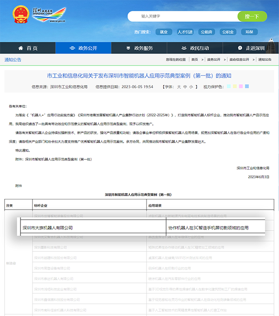Click the icon beside 政务公开
The width and height of the screenshot is (279, 316).
pyautogui.click(x=71, y=48)
